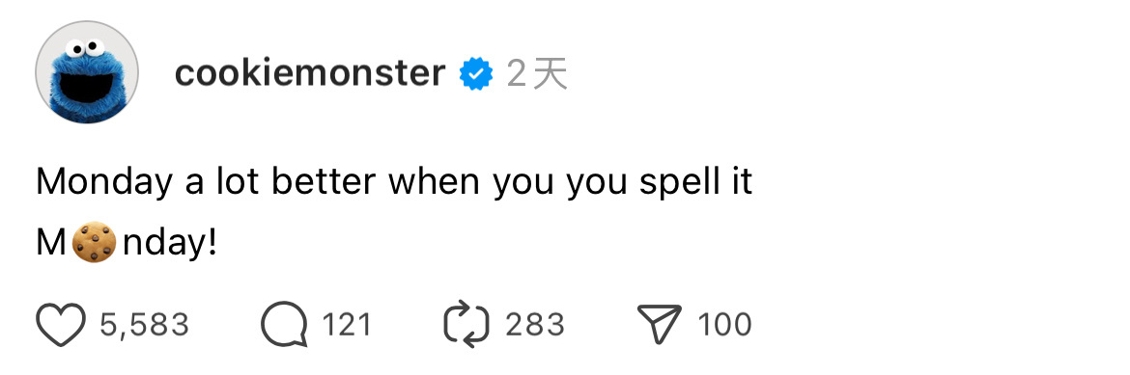Click the blue verified badge
Image resolution: width=1130 pixels, height=375 pixels.
click(476, 73)
